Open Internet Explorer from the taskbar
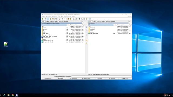The image size is (173, 97). [4, 95]
